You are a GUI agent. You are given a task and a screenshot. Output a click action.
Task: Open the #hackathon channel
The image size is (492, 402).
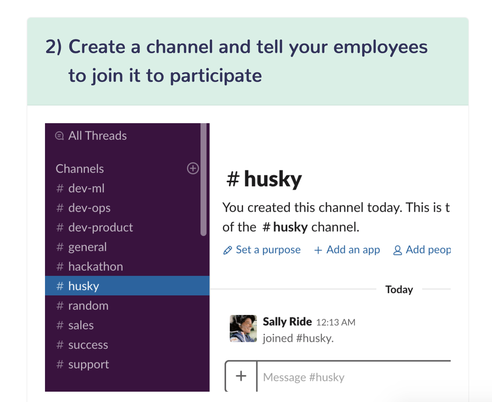96,266
